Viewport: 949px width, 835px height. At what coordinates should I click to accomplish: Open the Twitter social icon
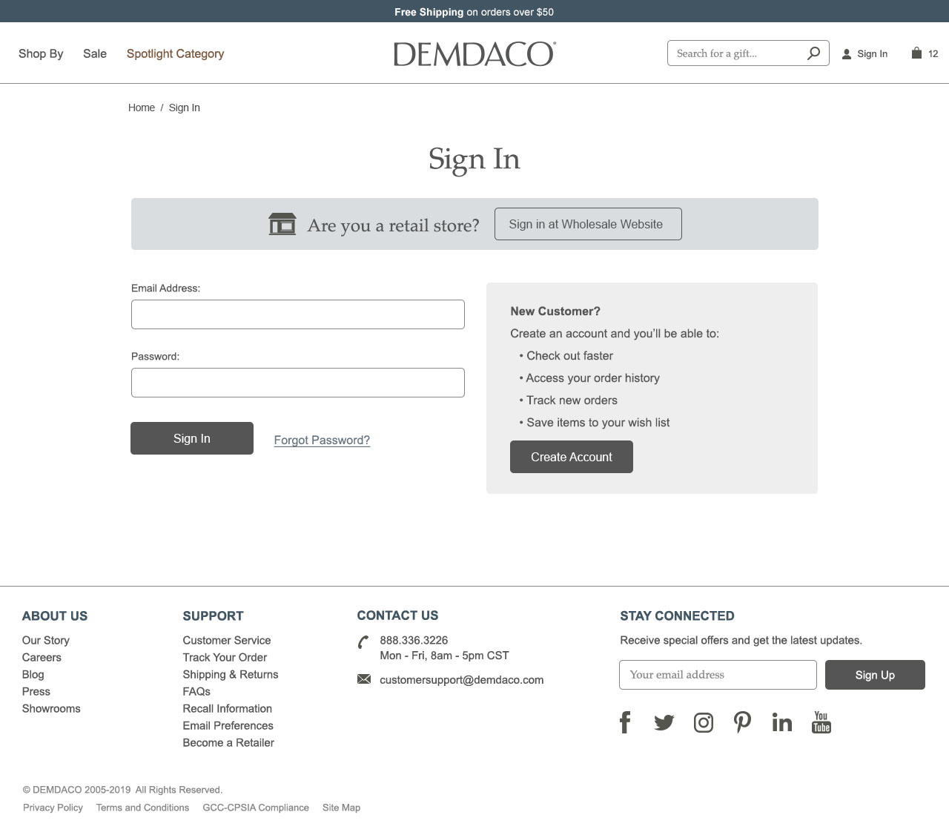[664, 722]
